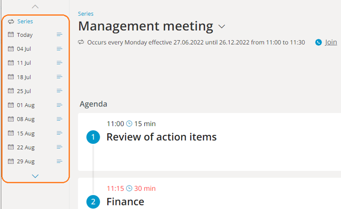Click the recurrence icon next to Series
Screen dimensions: 341x209
(11, 21)
